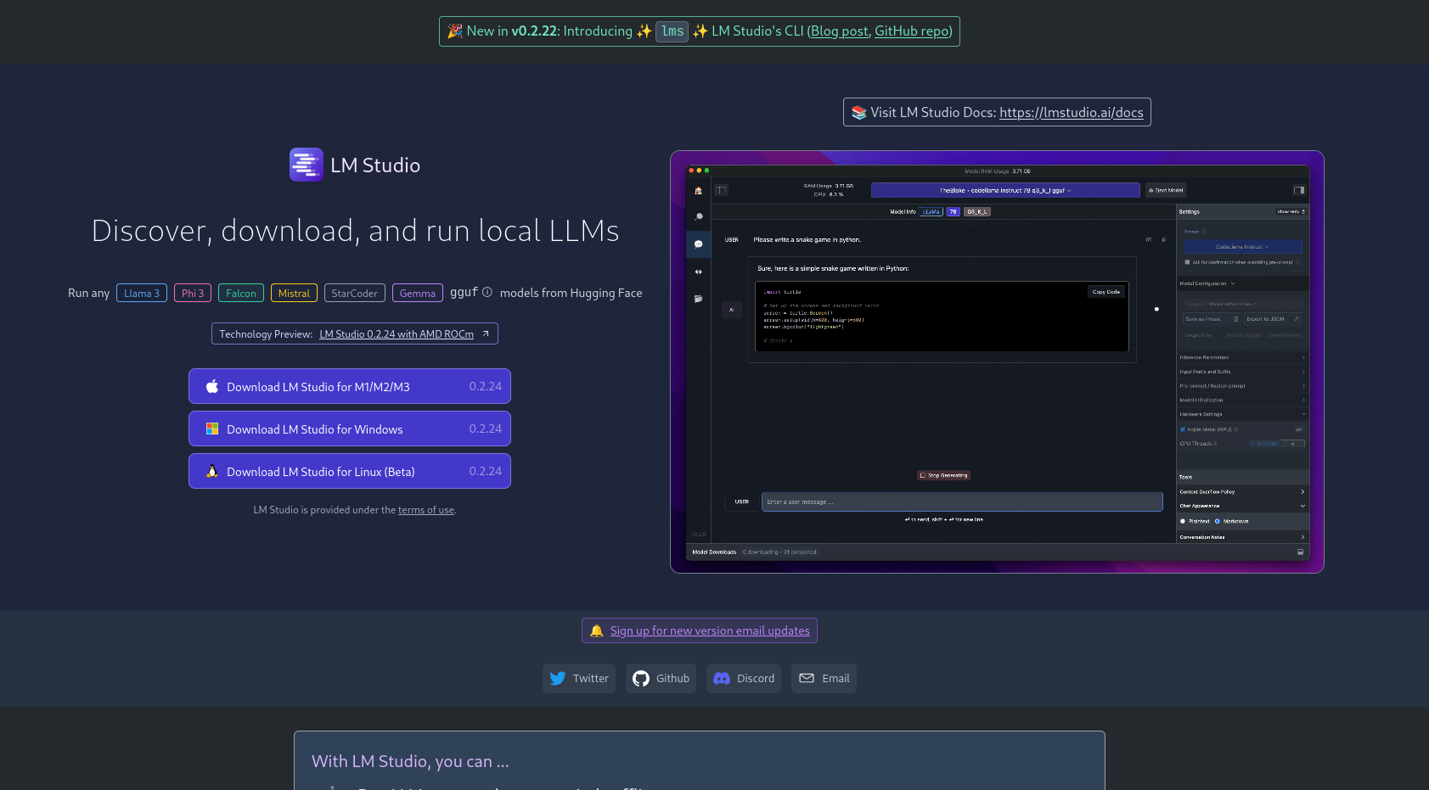
Task: Open the CodeLlama Instruct preset dropdown
Action: click(x=1242, y=247)
